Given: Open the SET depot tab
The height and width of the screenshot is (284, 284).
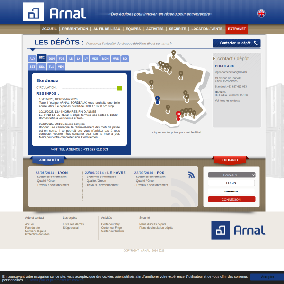Looking at the screenshot, I should [32, 67].
